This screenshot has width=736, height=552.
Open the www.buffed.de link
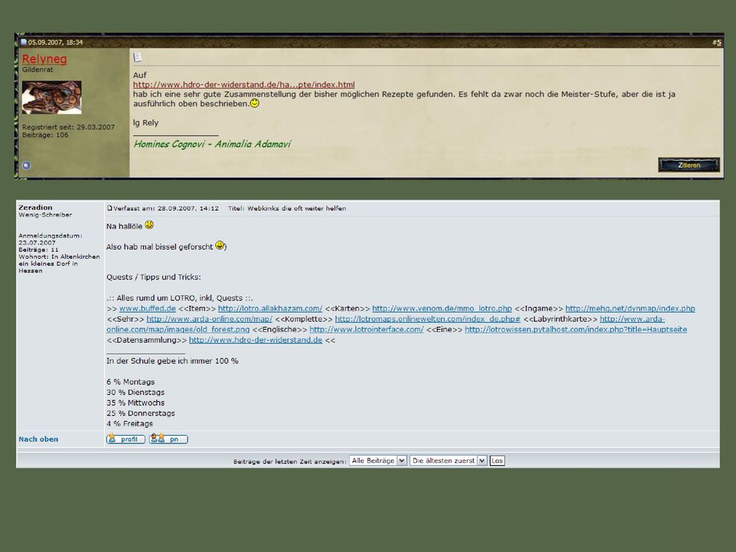(147, 308)
